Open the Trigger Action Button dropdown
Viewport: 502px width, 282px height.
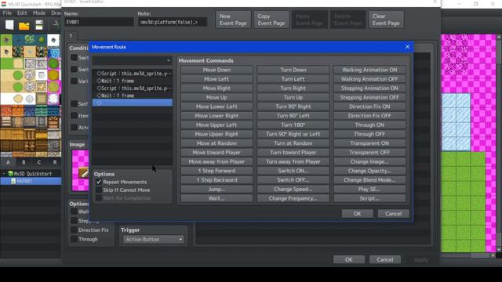(x=153, y=239)
